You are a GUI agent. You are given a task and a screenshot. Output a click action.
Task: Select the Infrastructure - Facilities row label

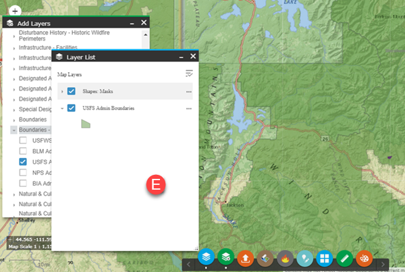(48, 47)
